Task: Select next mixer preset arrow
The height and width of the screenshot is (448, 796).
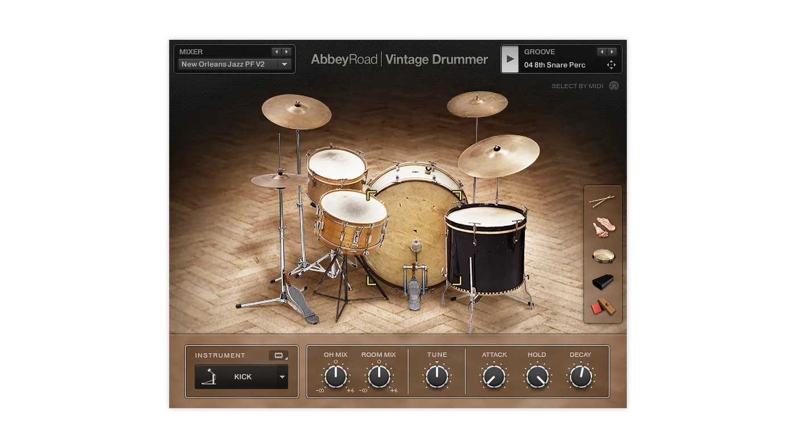Action: [287, 52]
